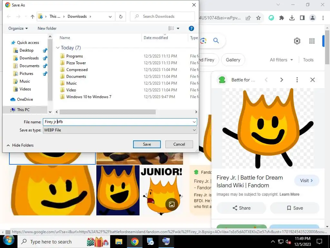Viewport: 330px width, 248px height.
Task: Open Quick access in navigation pane
Action: click(28, 43)
